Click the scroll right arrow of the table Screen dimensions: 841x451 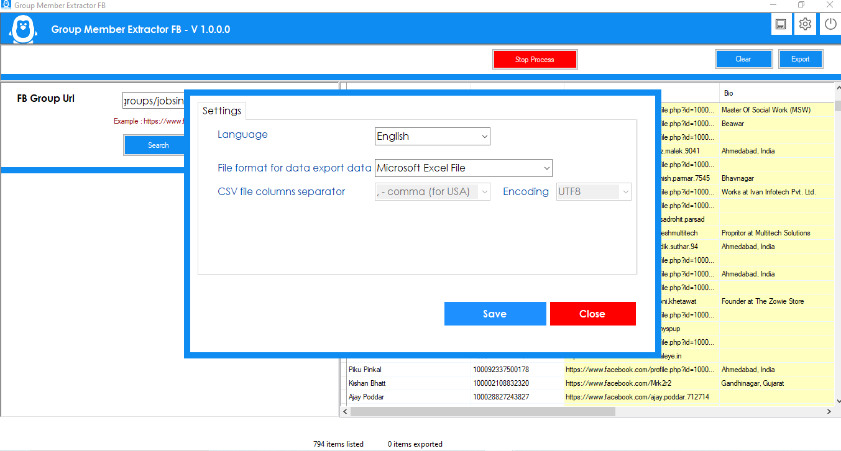pyautogui.click(x=829, y=412)
